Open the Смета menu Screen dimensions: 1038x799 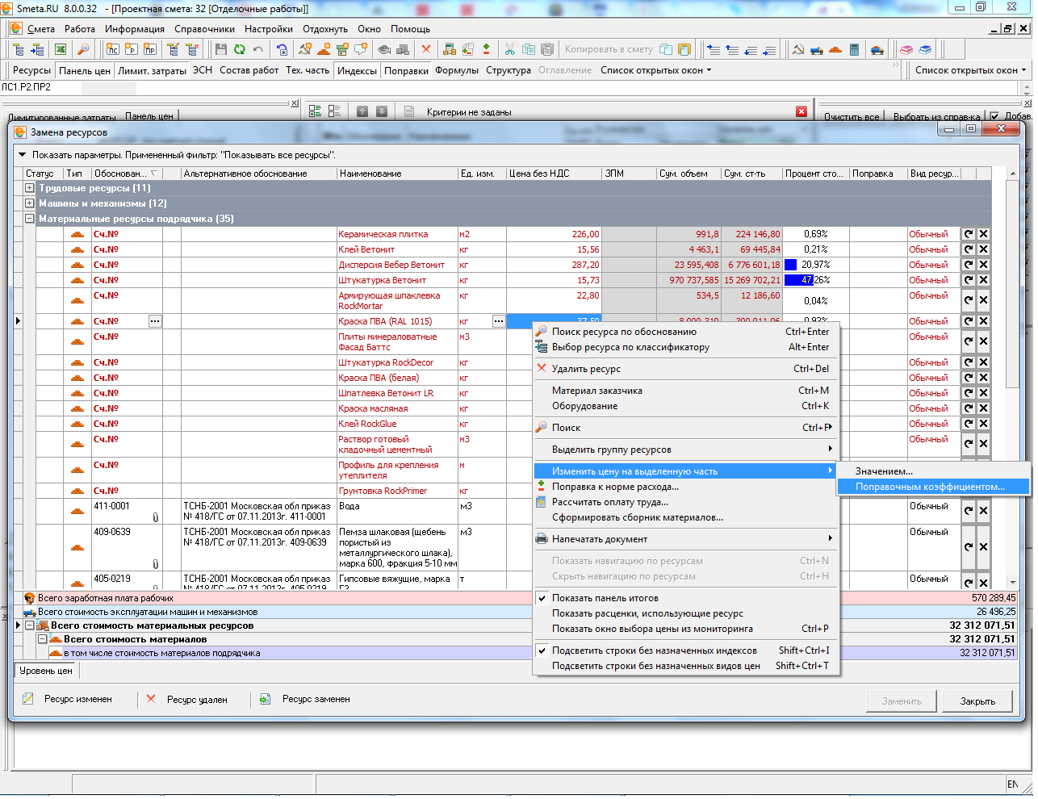click(x=40, y=29)
